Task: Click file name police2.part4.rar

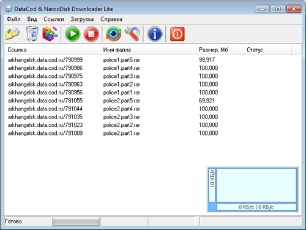Action: point(121,109)
